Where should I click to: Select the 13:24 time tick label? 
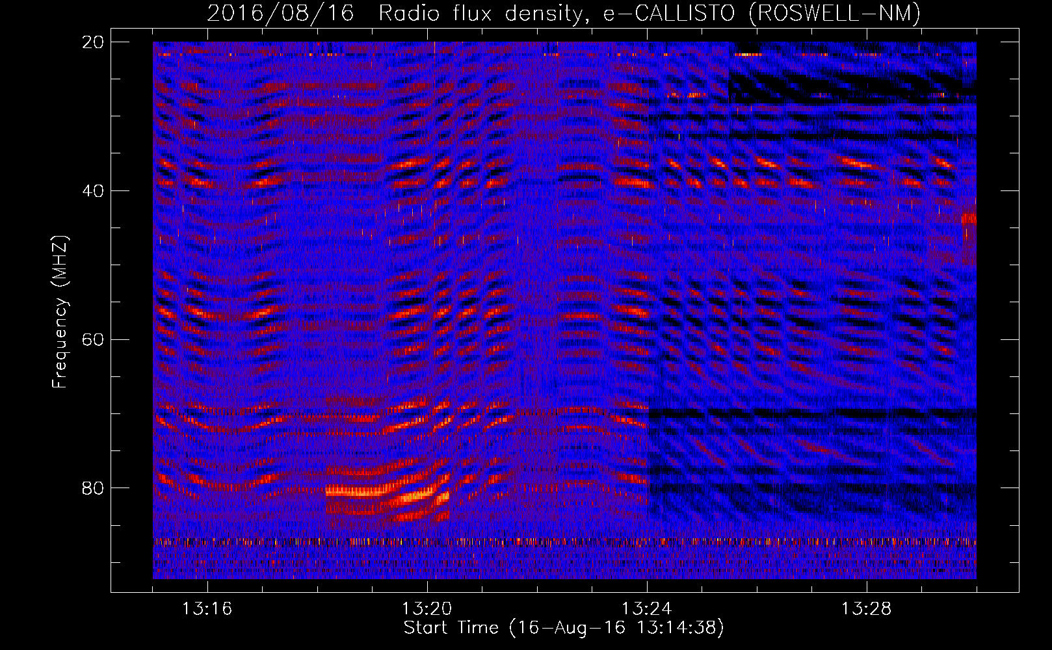tap(647, 609)
